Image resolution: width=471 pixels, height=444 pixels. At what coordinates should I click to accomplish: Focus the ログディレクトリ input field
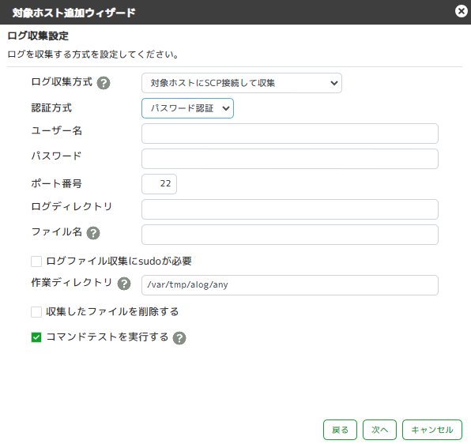(x=290, y=209)
